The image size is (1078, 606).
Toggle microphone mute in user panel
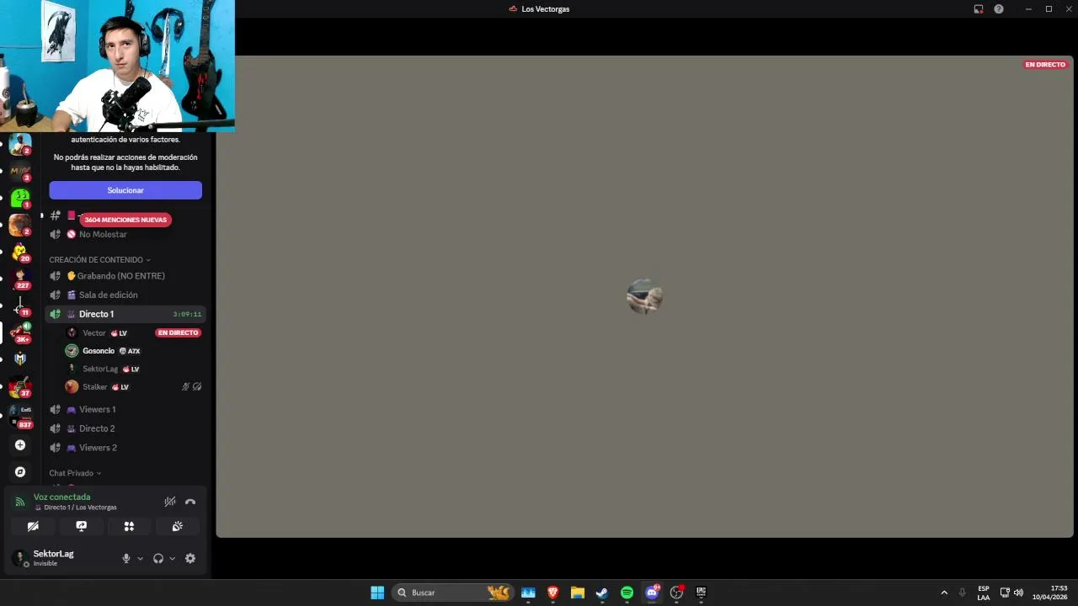126,558
